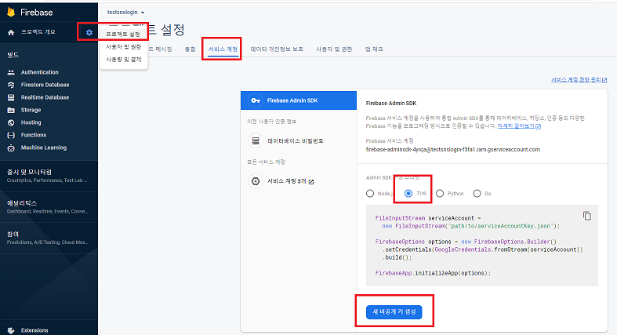Click the Functions brackets icon
617x335 pixels.
(11, 135)
